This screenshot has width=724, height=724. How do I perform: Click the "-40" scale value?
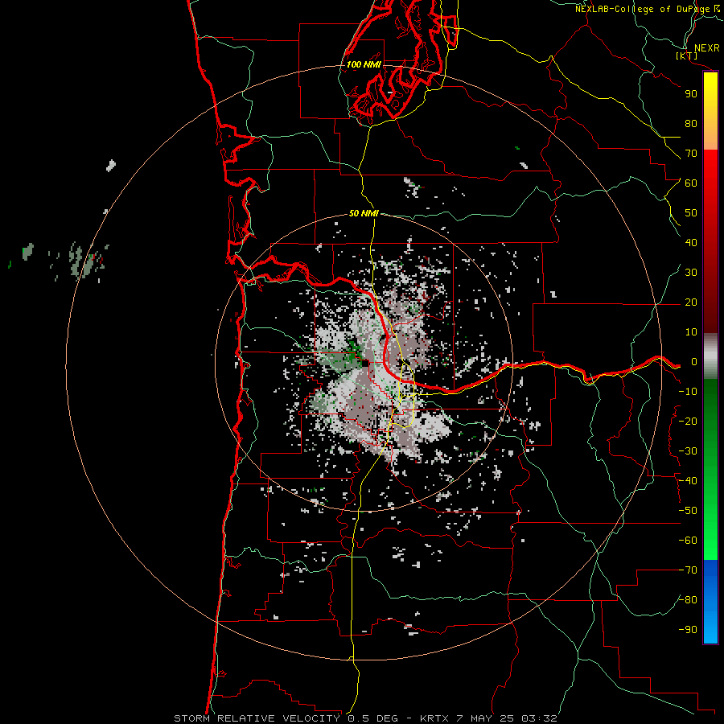click(x=688, y=481)
